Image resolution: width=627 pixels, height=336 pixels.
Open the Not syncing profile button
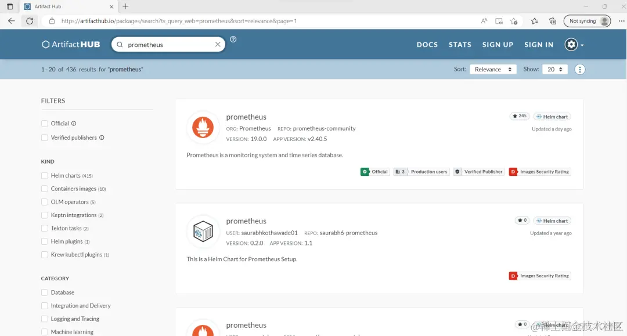[587, 21]
